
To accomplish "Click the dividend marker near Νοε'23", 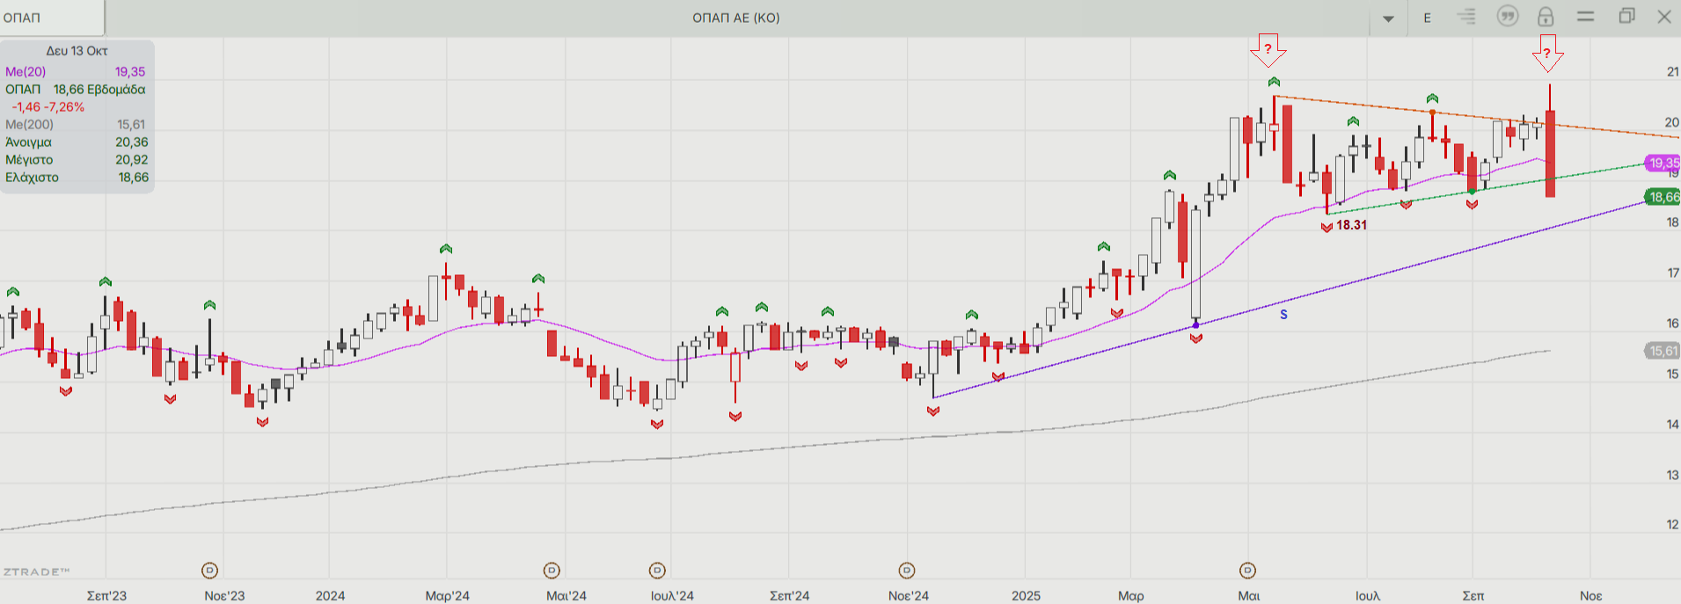I will click(209, 571).
